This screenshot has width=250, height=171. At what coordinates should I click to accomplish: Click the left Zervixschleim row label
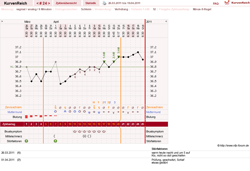(14, 107)
